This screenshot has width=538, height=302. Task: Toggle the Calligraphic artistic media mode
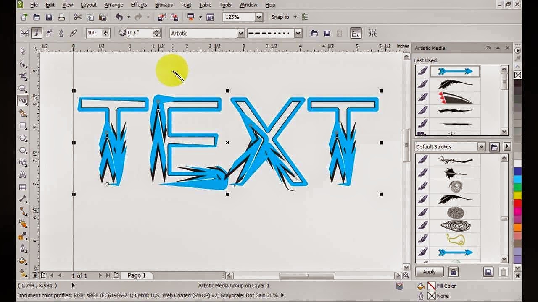coord(61,33)
